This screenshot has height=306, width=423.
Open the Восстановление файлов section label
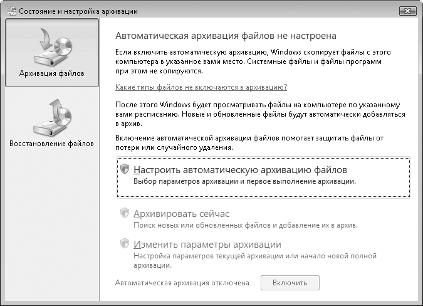[x=51, y=144]
